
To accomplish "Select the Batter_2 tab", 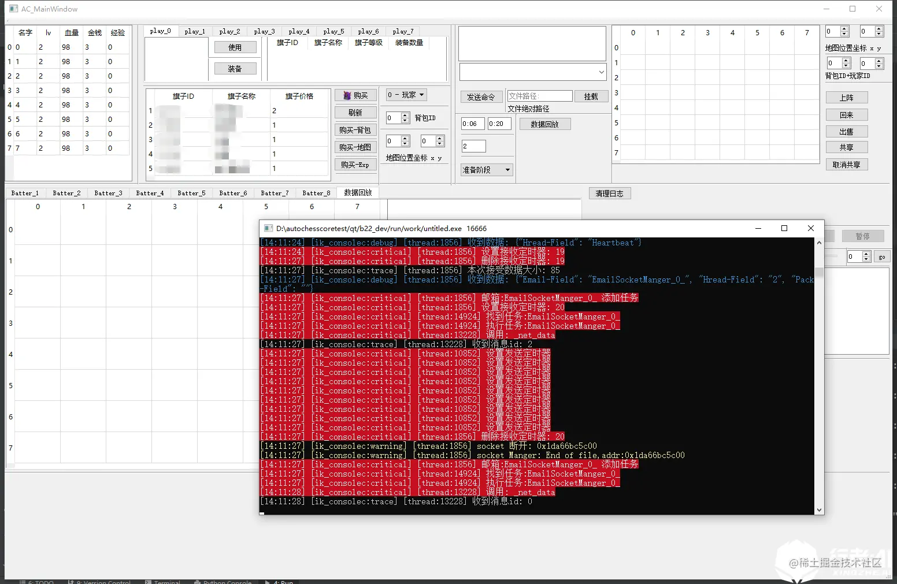I will tap(66, 193).
